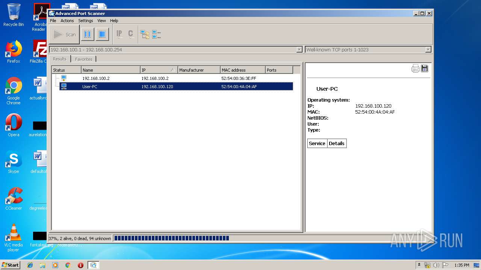
Task: Click MAC 52:54:00:36:3E:FF cell
Action: pyautogui.click(x=239, y=78)
